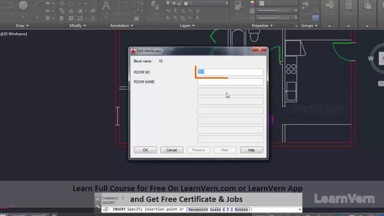This screenshot has width=384, height=216.
Task: Toggle layer freeze sun icon
Action: pos(174,4)
